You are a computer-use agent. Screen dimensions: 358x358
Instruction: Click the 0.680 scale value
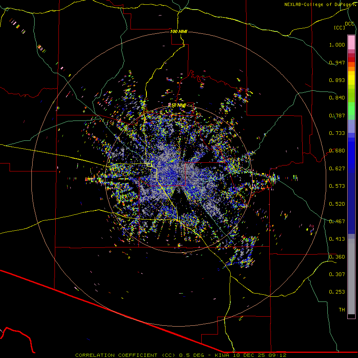(337, 151)
